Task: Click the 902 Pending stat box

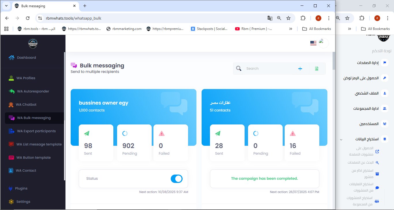Action: (134, 143)
